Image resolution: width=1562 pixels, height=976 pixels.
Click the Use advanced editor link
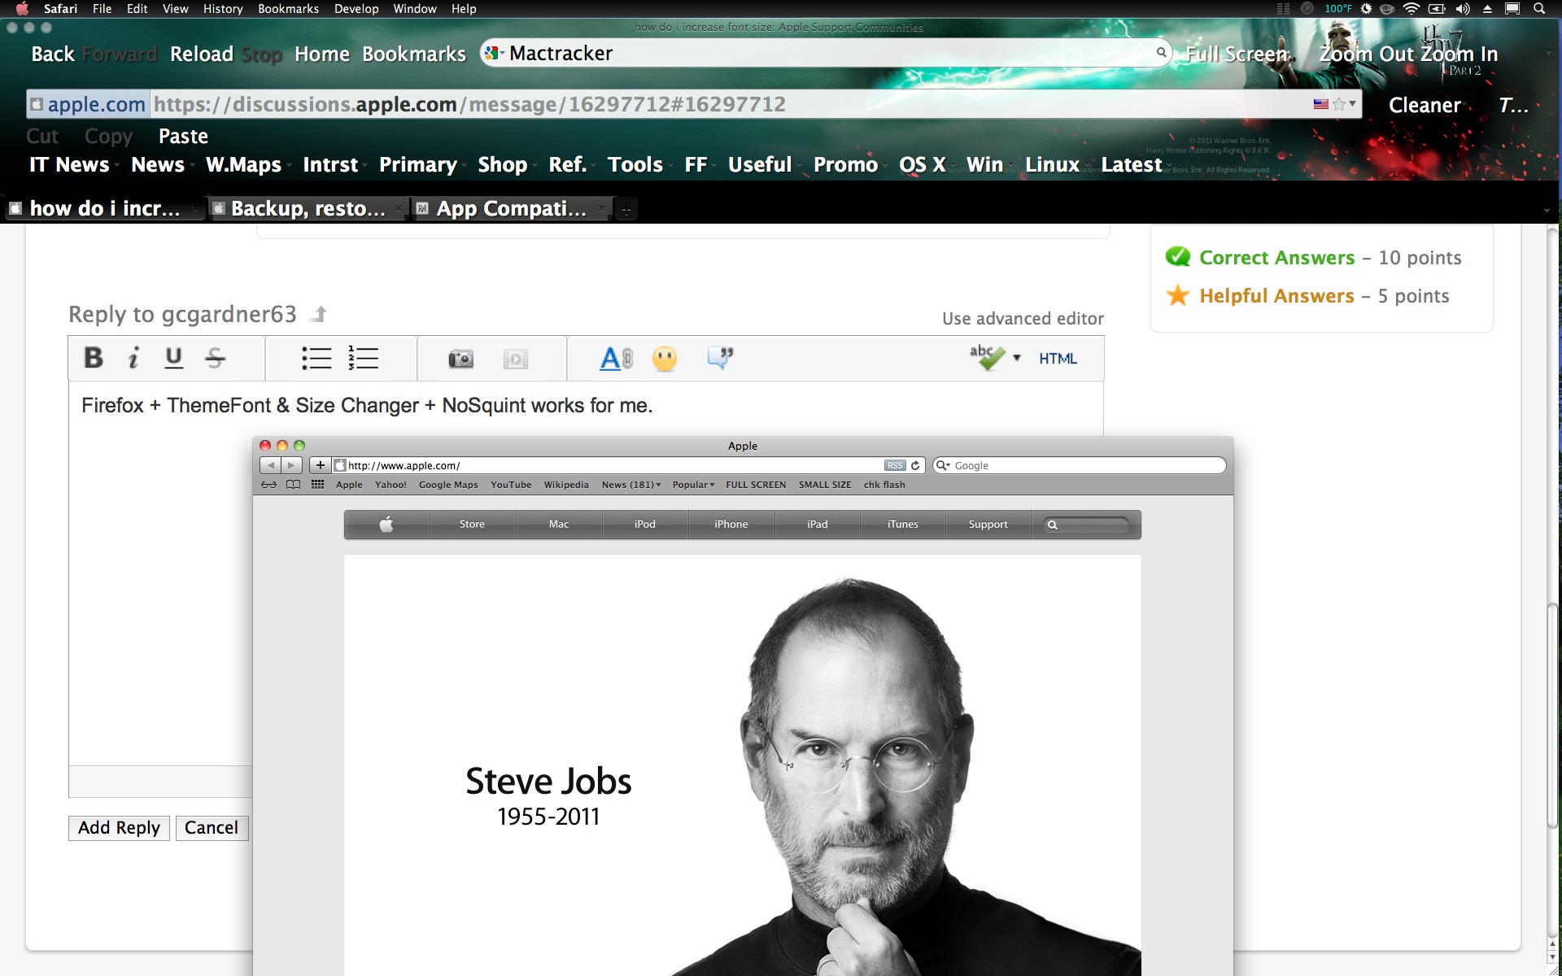click(x=1023, y=319)
